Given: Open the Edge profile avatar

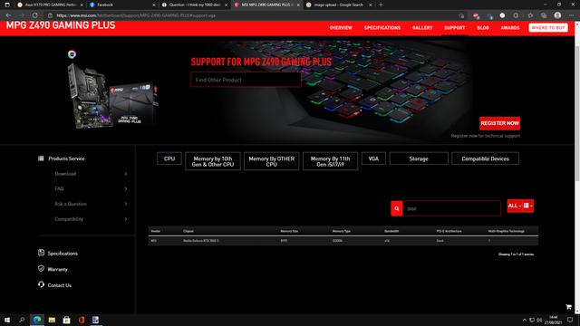Looking at the screenshot, I should coord(557,15).
